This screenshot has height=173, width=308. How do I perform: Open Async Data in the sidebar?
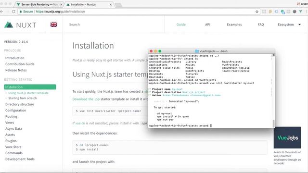click(x=13, y=129)
